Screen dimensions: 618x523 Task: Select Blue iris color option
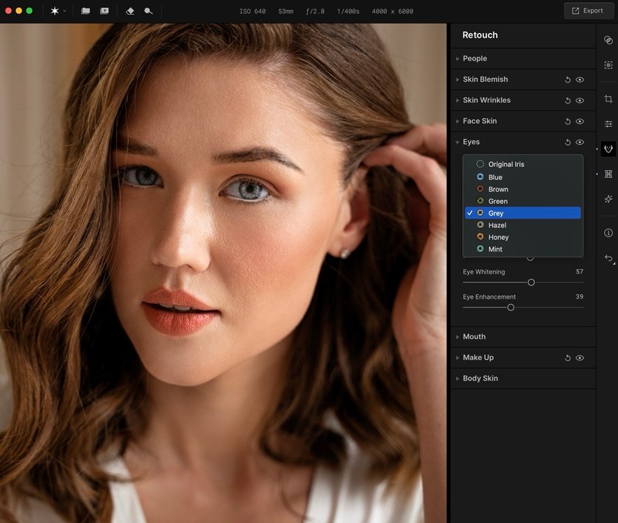522,177
